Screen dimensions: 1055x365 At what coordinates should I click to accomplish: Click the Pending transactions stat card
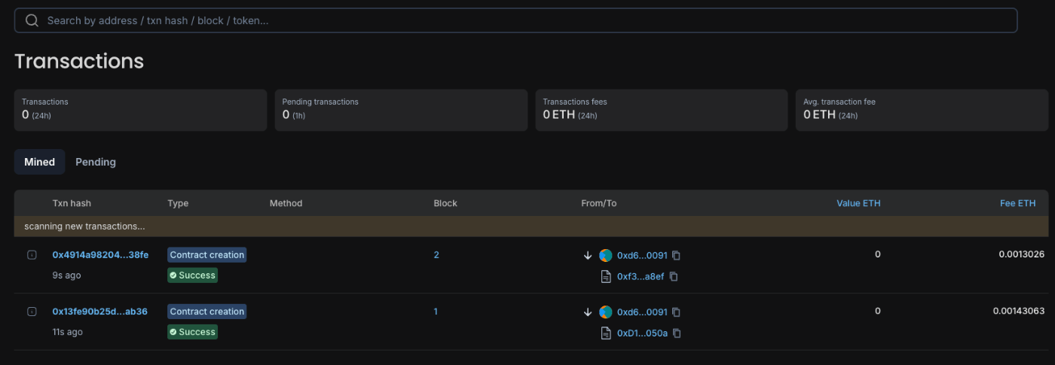click(401, 110)
